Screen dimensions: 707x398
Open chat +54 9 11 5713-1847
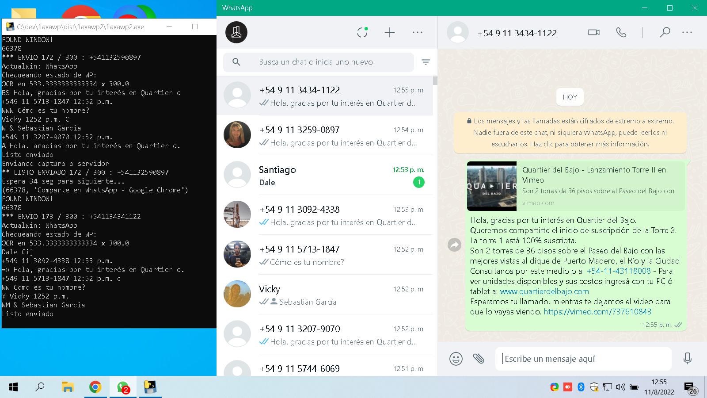[x=325, y=255]
